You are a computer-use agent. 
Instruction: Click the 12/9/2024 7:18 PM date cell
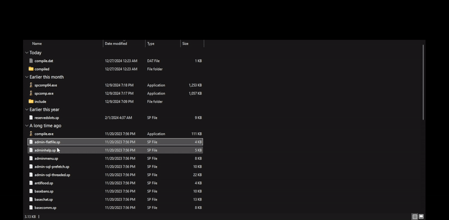tap(119, 85)
